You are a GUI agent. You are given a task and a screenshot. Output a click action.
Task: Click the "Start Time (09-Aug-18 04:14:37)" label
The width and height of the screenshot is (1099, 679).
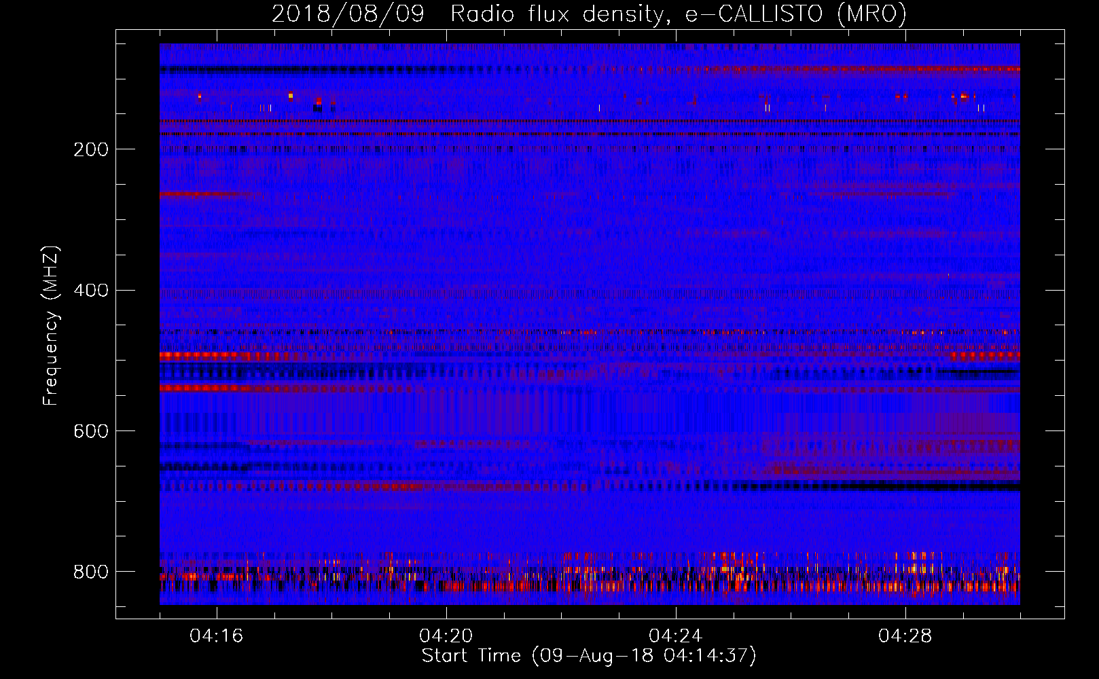(x=589, y=656)
